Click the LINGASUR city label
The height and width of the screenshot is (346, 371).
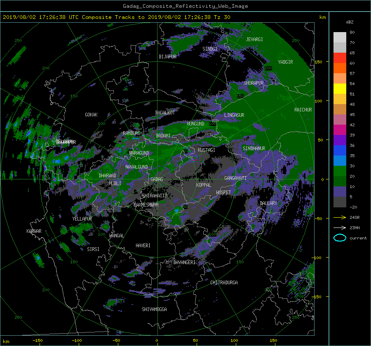coord(234,115)
